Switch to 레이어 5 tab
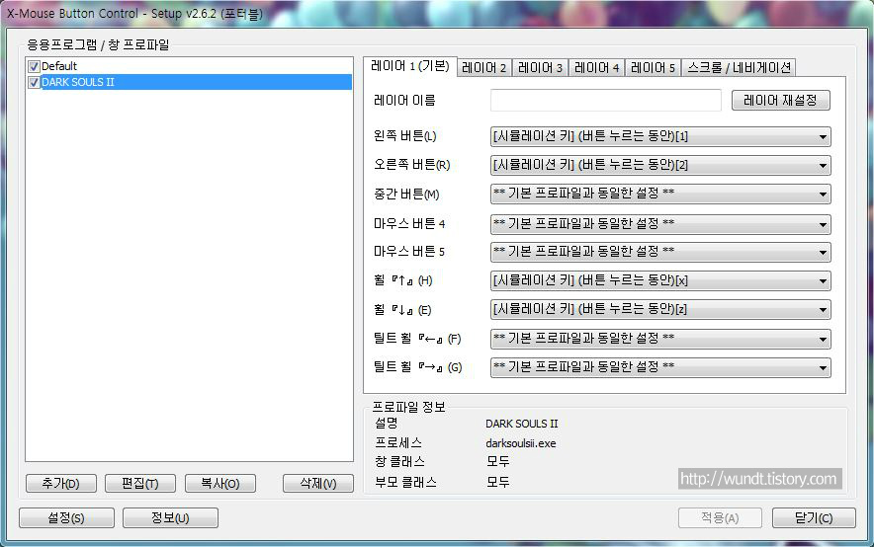Viewport: 874px width, 547px height. [653, 68]
